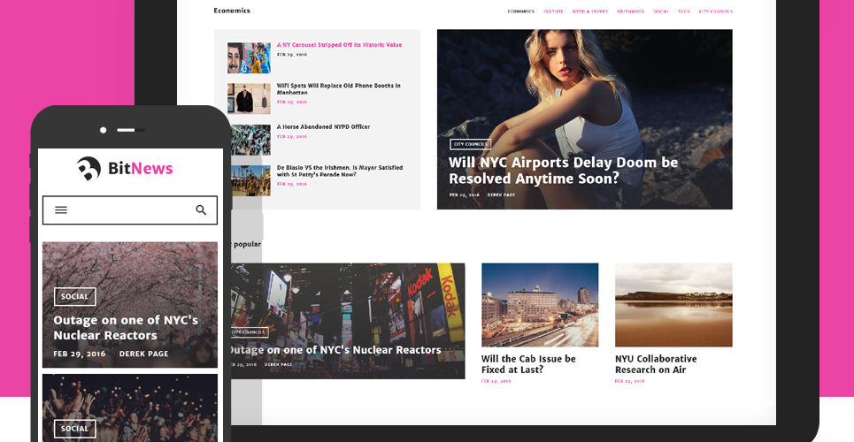Open the Tech menu item

coord(683,11)
